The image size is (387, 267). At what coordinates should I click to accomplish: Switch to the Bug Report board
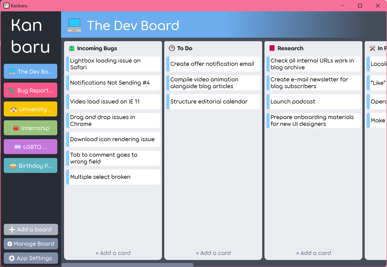(x=30, y=90)
